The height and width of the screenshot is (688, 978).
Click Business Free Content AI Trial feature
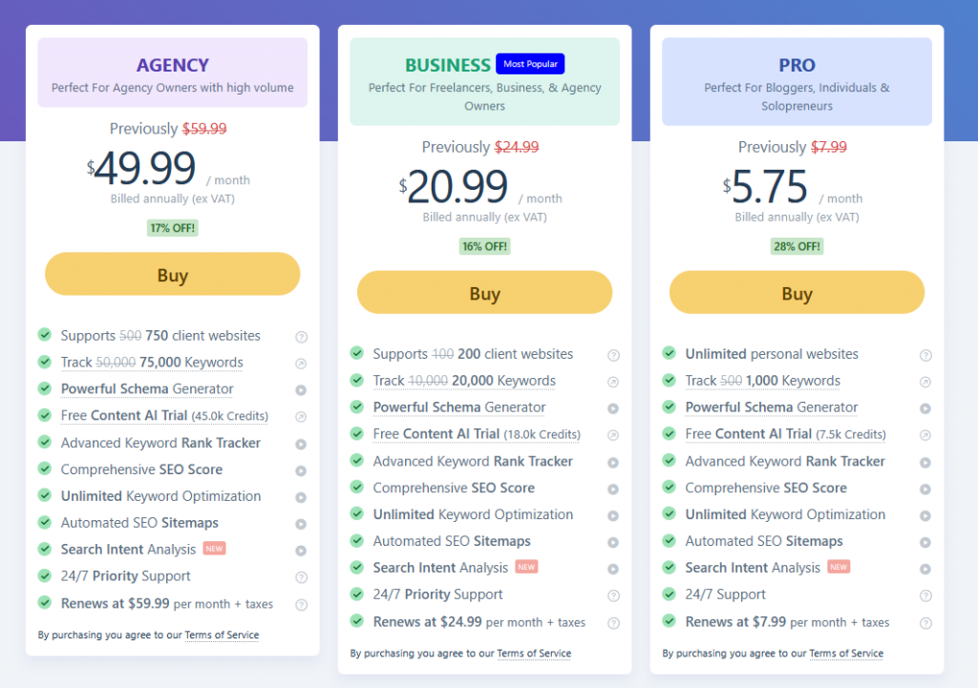[477, 434]
